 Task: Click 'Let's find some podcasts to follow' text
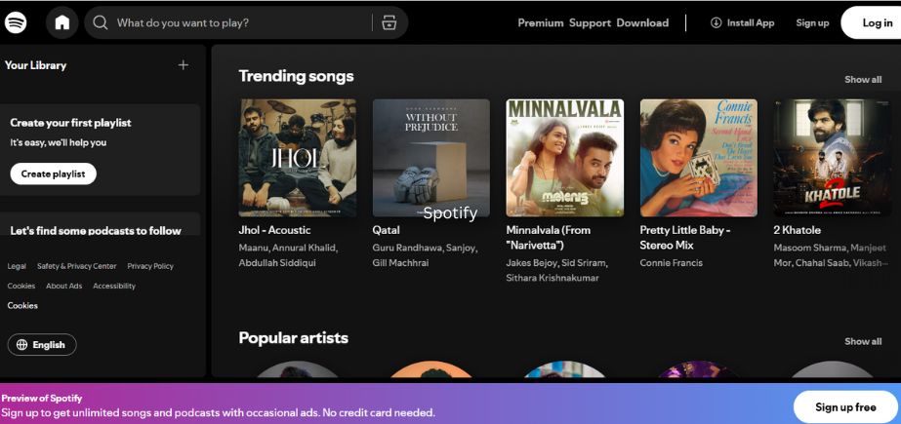coord(96,231)
